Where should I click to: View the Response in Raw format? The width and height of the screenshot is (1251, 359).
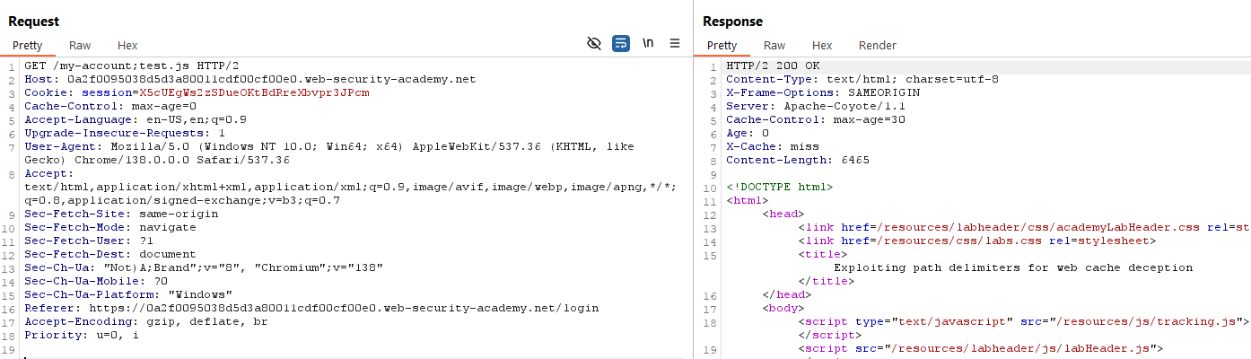click(774, 46)
